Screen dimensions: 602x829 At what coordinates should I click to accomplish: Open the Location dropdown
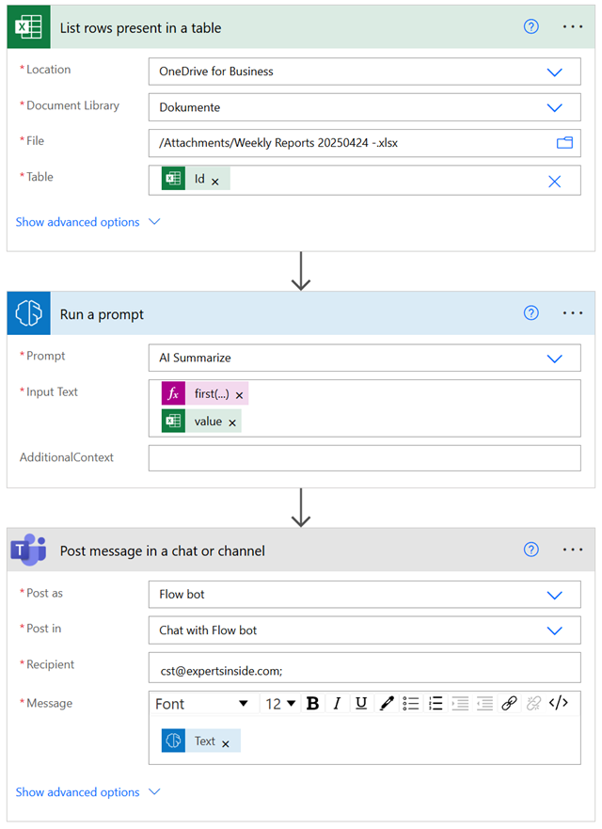(x=555, y=71)
